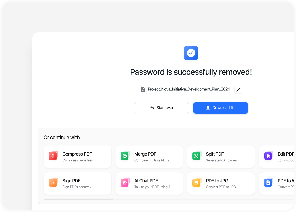This screenshot has height=212, width=296.
Task: Open the Compress PDF tool card
Action: click(77, 157)
